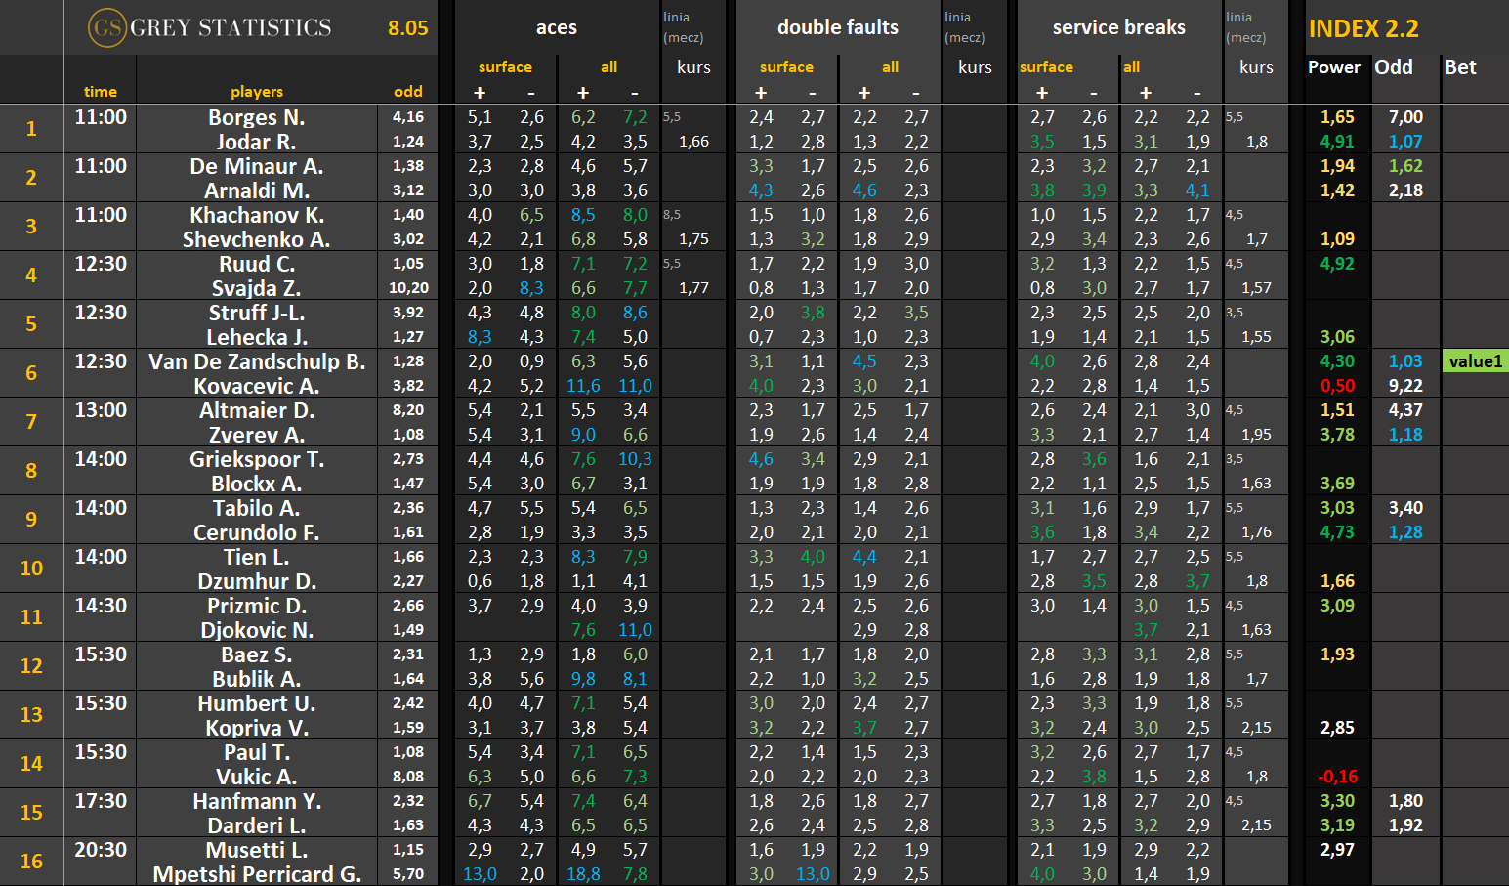Select player Prizmic D.

[x=257, y=606]
